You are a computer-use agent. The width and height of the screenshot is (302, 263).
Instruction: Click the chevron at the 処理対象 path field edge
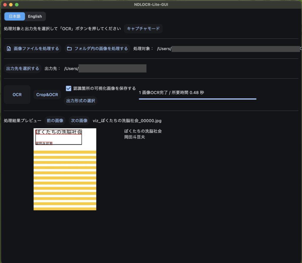(x=300, y=49)
